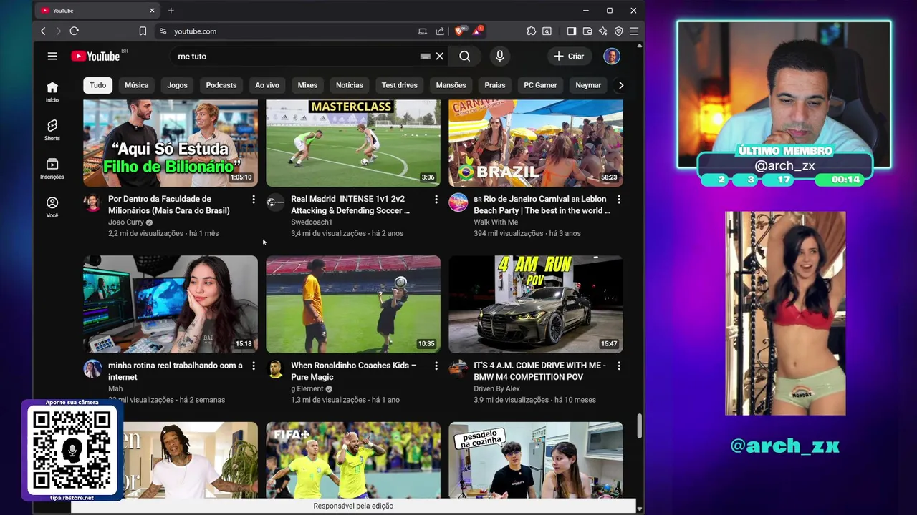Open options for the Joao Curry video
917x515 pixels.
tap(253, 199)
